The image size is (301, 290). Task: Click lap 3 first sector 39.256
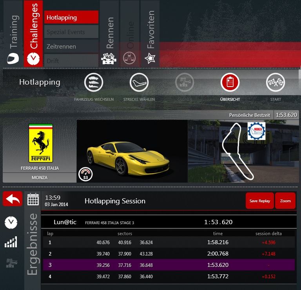103,265
